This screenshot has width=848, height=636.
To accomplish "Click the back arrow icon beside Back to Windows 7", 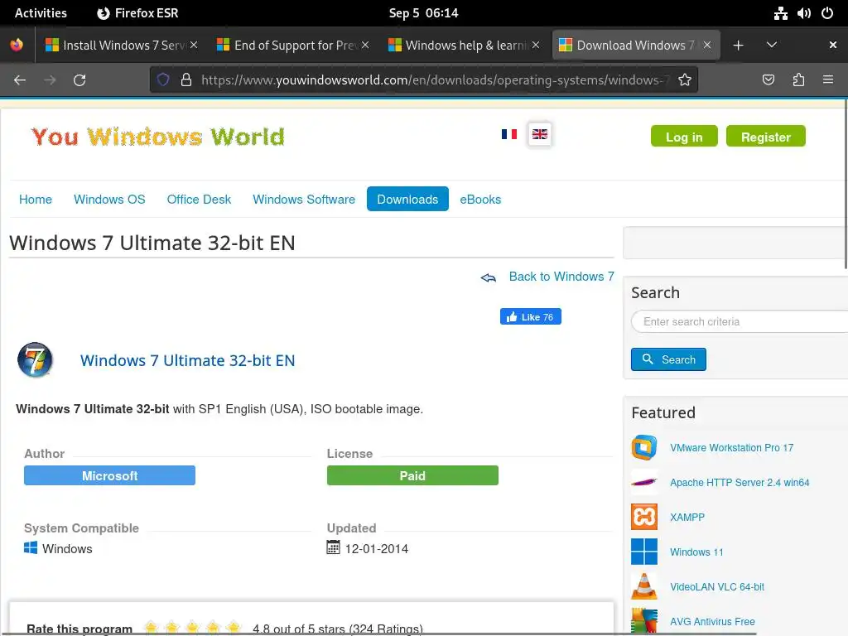I will click(489, 277).
